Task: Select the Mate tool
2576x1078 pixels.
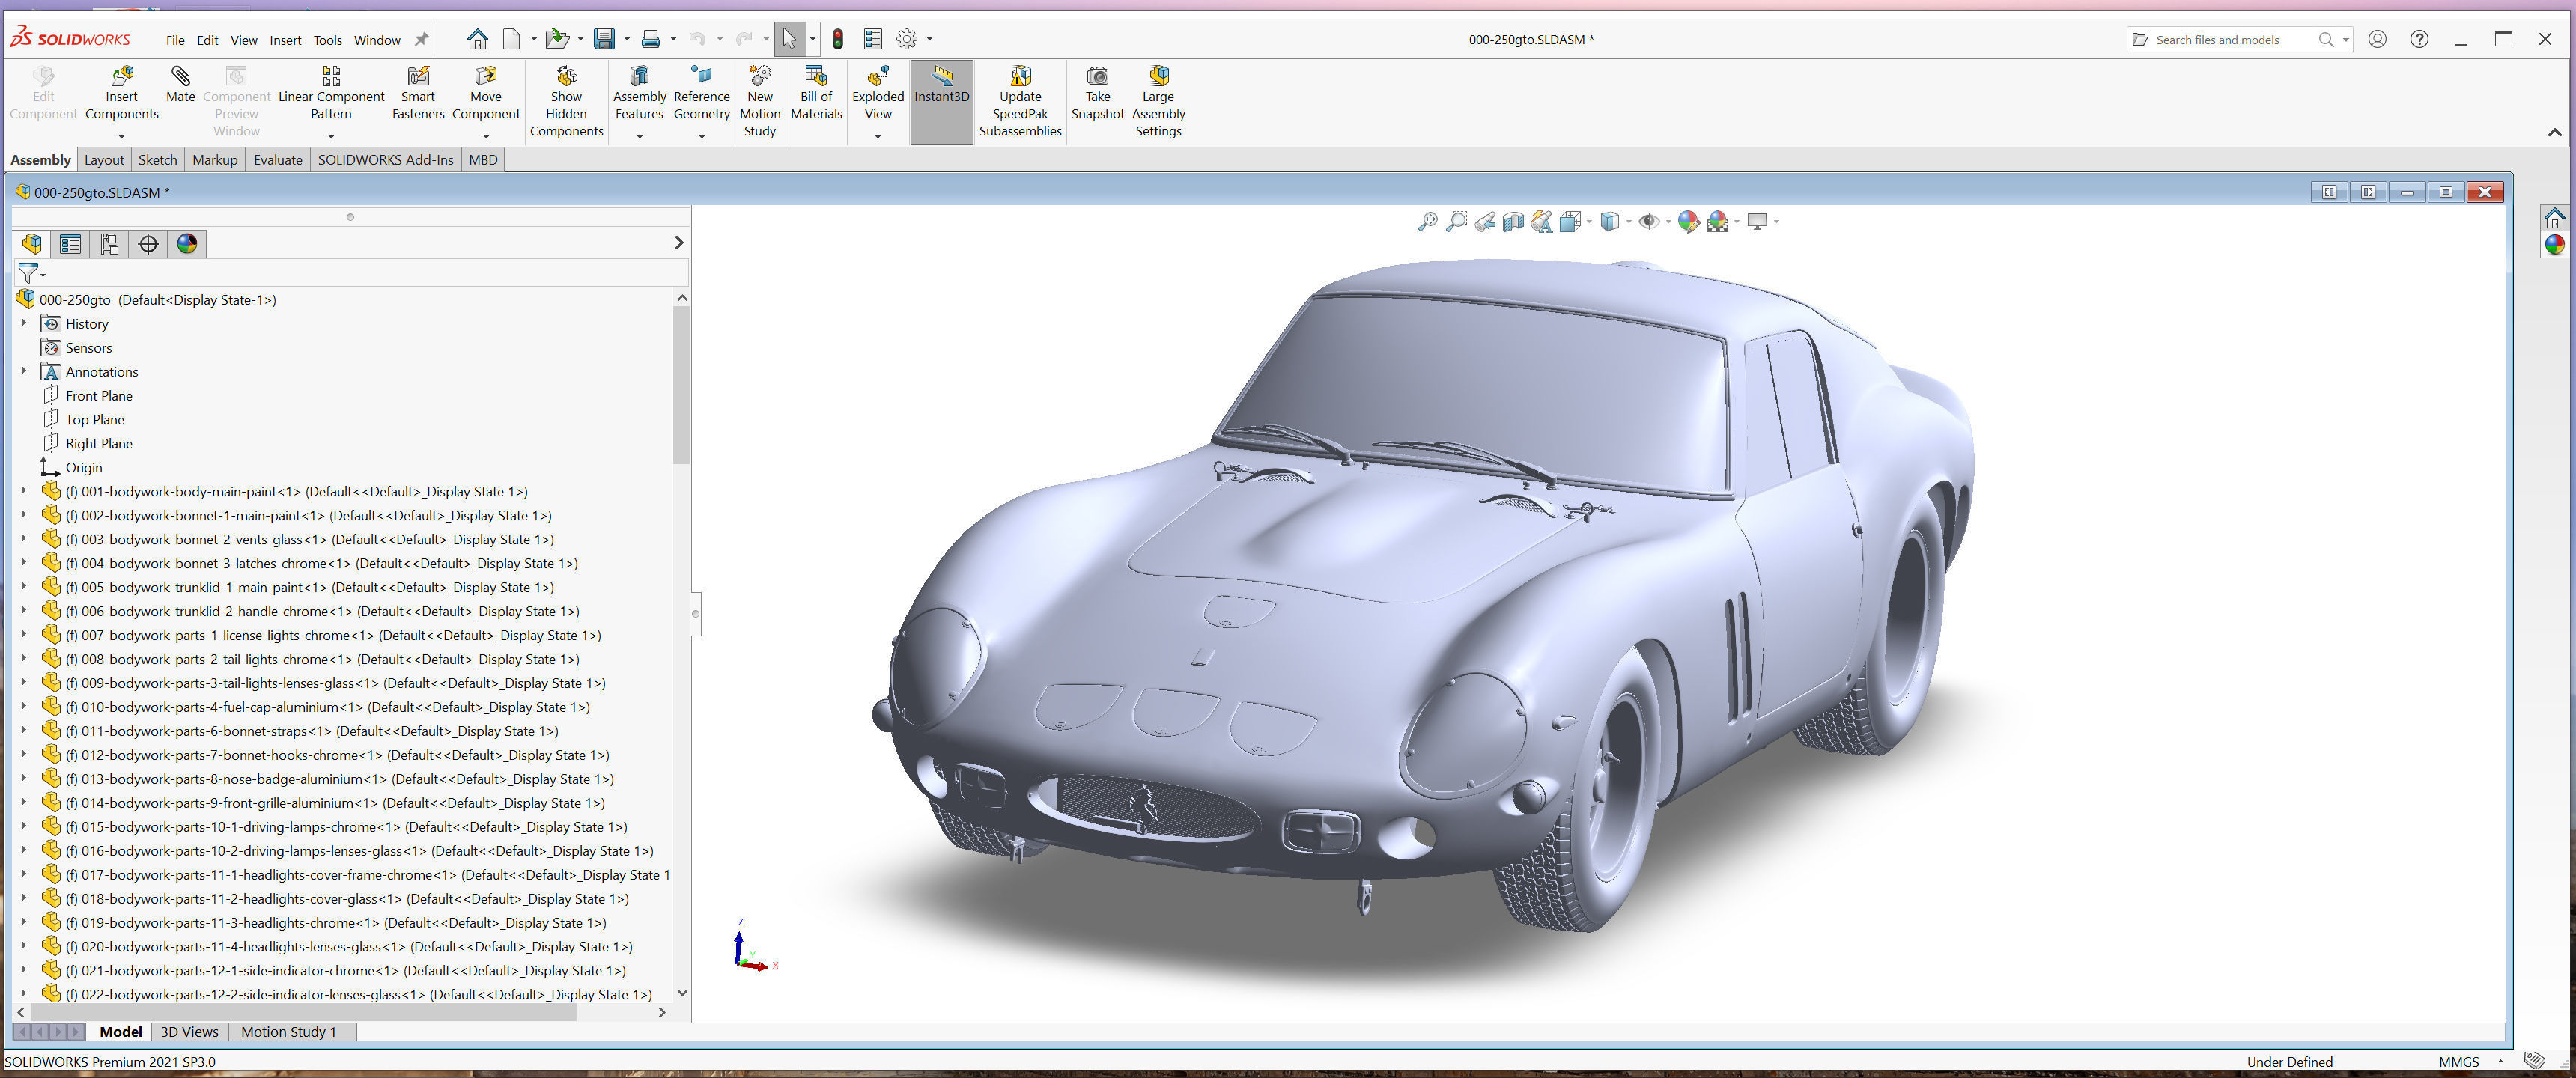Action: tap(180, 86)
